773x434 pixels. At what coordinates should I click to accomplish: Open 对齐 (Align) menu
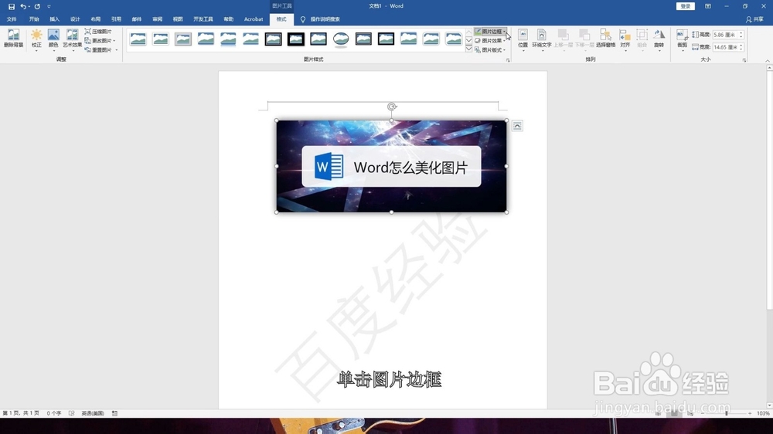pos(625,39)
